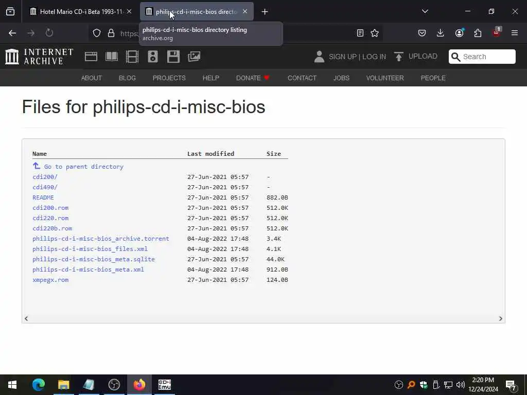Click the upload arrow icon
Viewport: 527px width, 395px height.
tap(399, 57)
